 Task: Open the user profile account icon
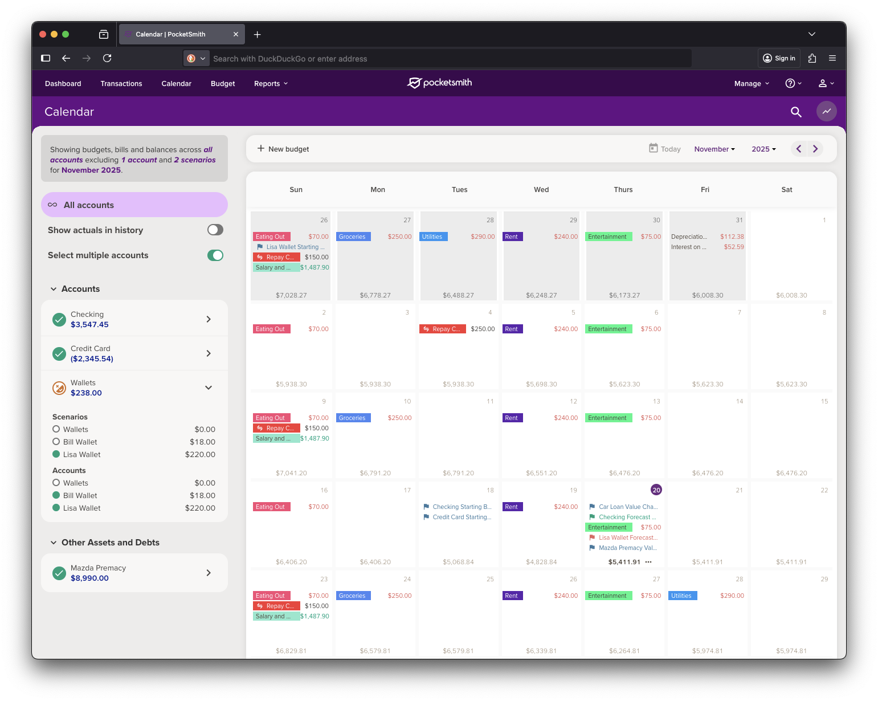(826, 83)
